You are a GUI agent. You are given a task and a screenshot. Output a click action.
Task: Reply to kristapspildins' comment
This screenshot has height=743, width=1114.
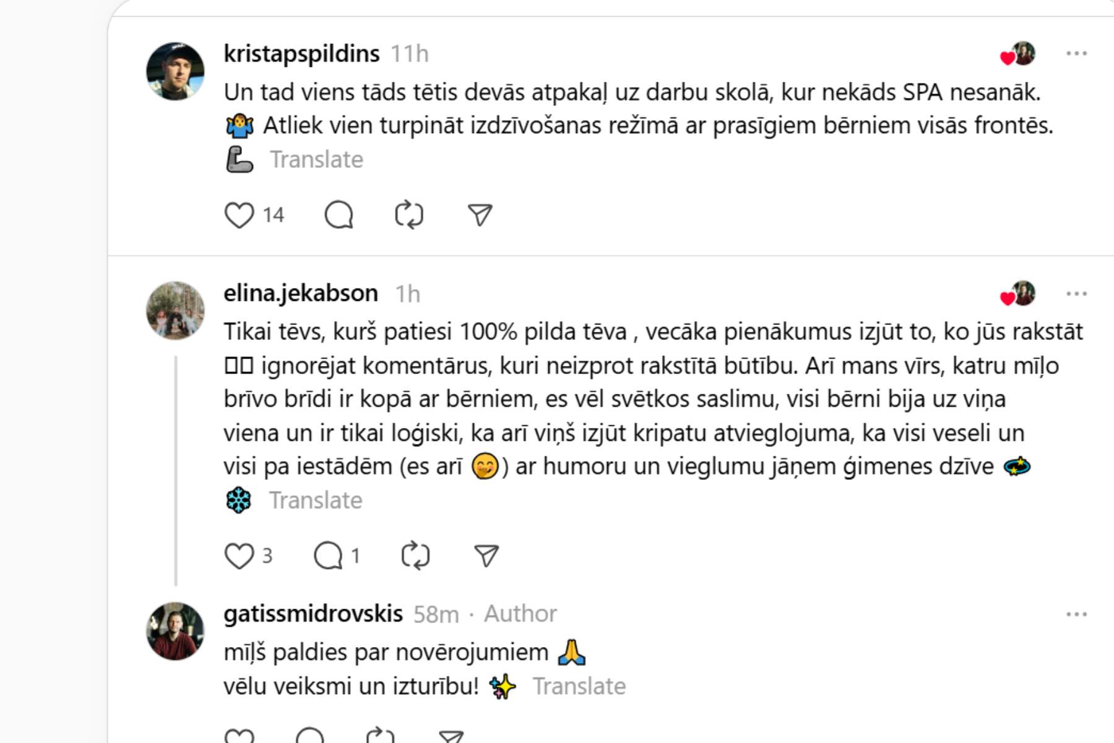(x=339, y=215)
